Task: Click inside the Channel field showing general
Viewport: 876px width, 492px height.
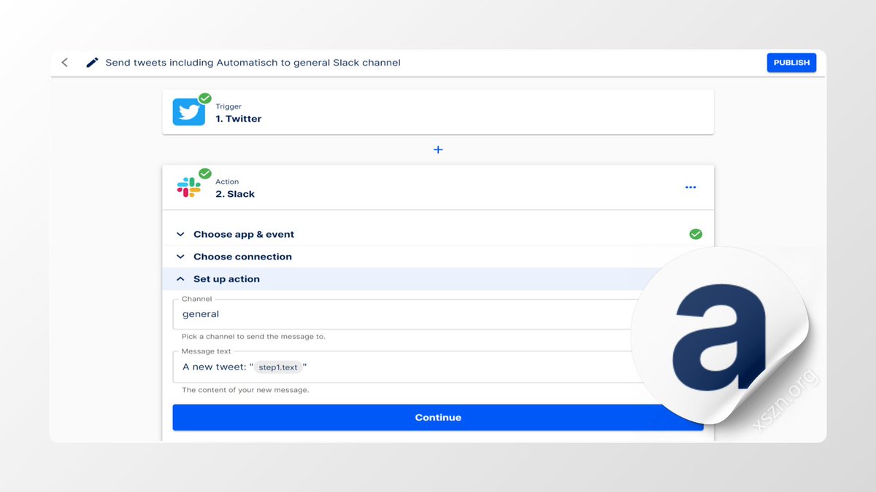Action: point(328,313)
